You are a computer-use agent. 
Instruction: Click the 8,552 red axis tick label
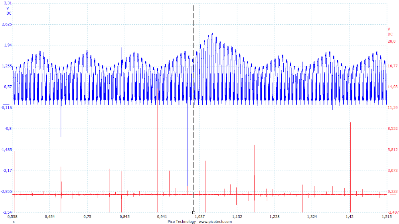click(x=393, y=129)
